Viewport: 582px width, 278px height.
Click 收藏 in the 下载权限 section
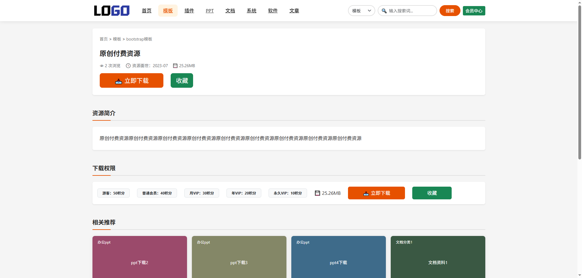(x=432, y=193)
